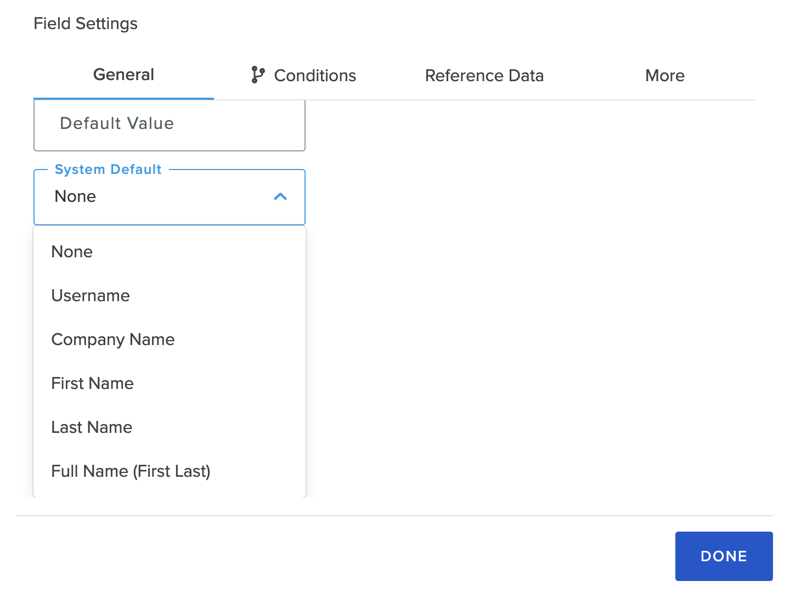The width and height of the screenshot is (790, 598).
Task: Select Last Name option
Action: [92, 427]
